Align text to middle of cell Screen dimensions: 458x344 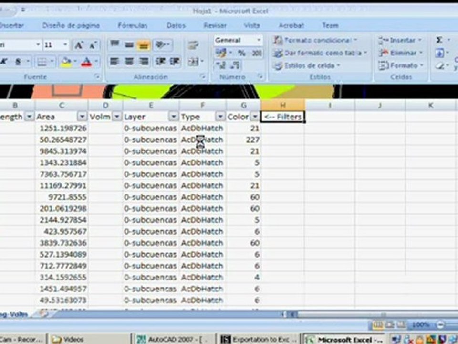point(129,44)
